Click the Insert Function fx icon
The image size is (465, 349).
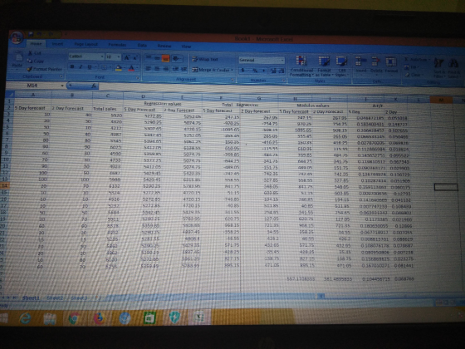[94, 86]
